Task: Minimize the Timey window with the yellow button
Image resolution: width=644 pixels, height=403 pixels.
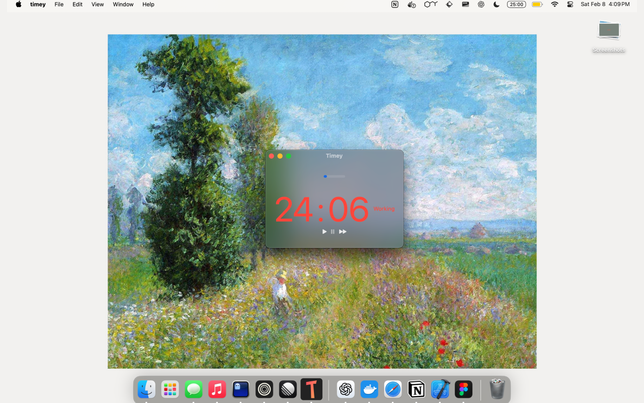Action: point(280,156)
